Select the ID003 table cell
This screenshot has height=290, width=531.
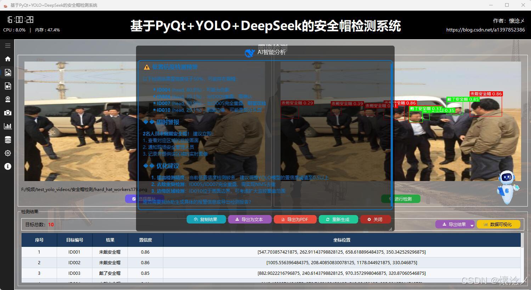(75, 273)
